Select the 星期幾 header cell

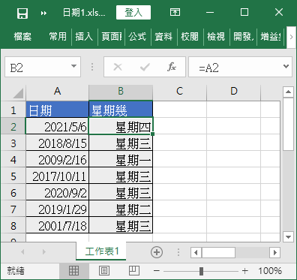click(x=121, y=110)
